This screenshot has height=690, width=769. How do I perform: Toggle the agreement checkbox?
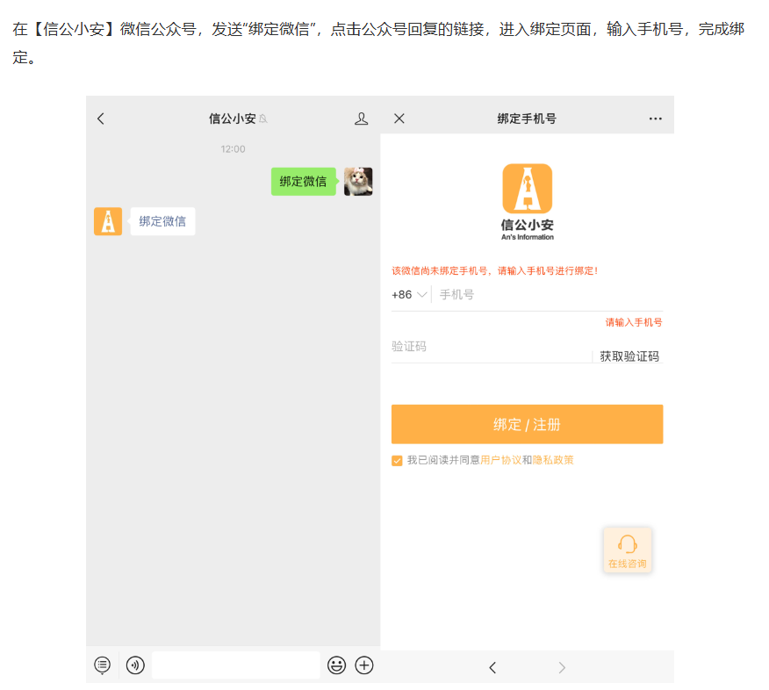[x=397, y=461]
